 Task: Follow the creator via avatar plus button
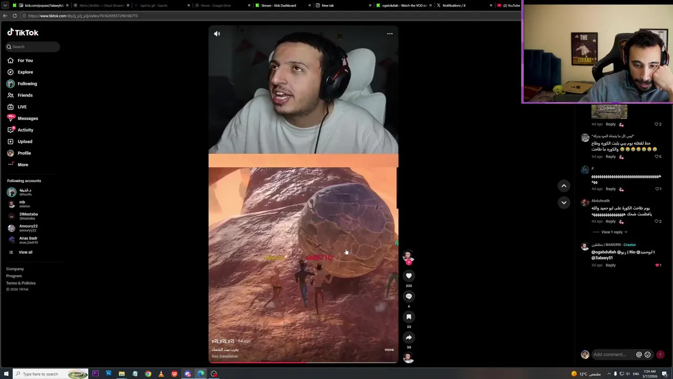coord(409,262)
